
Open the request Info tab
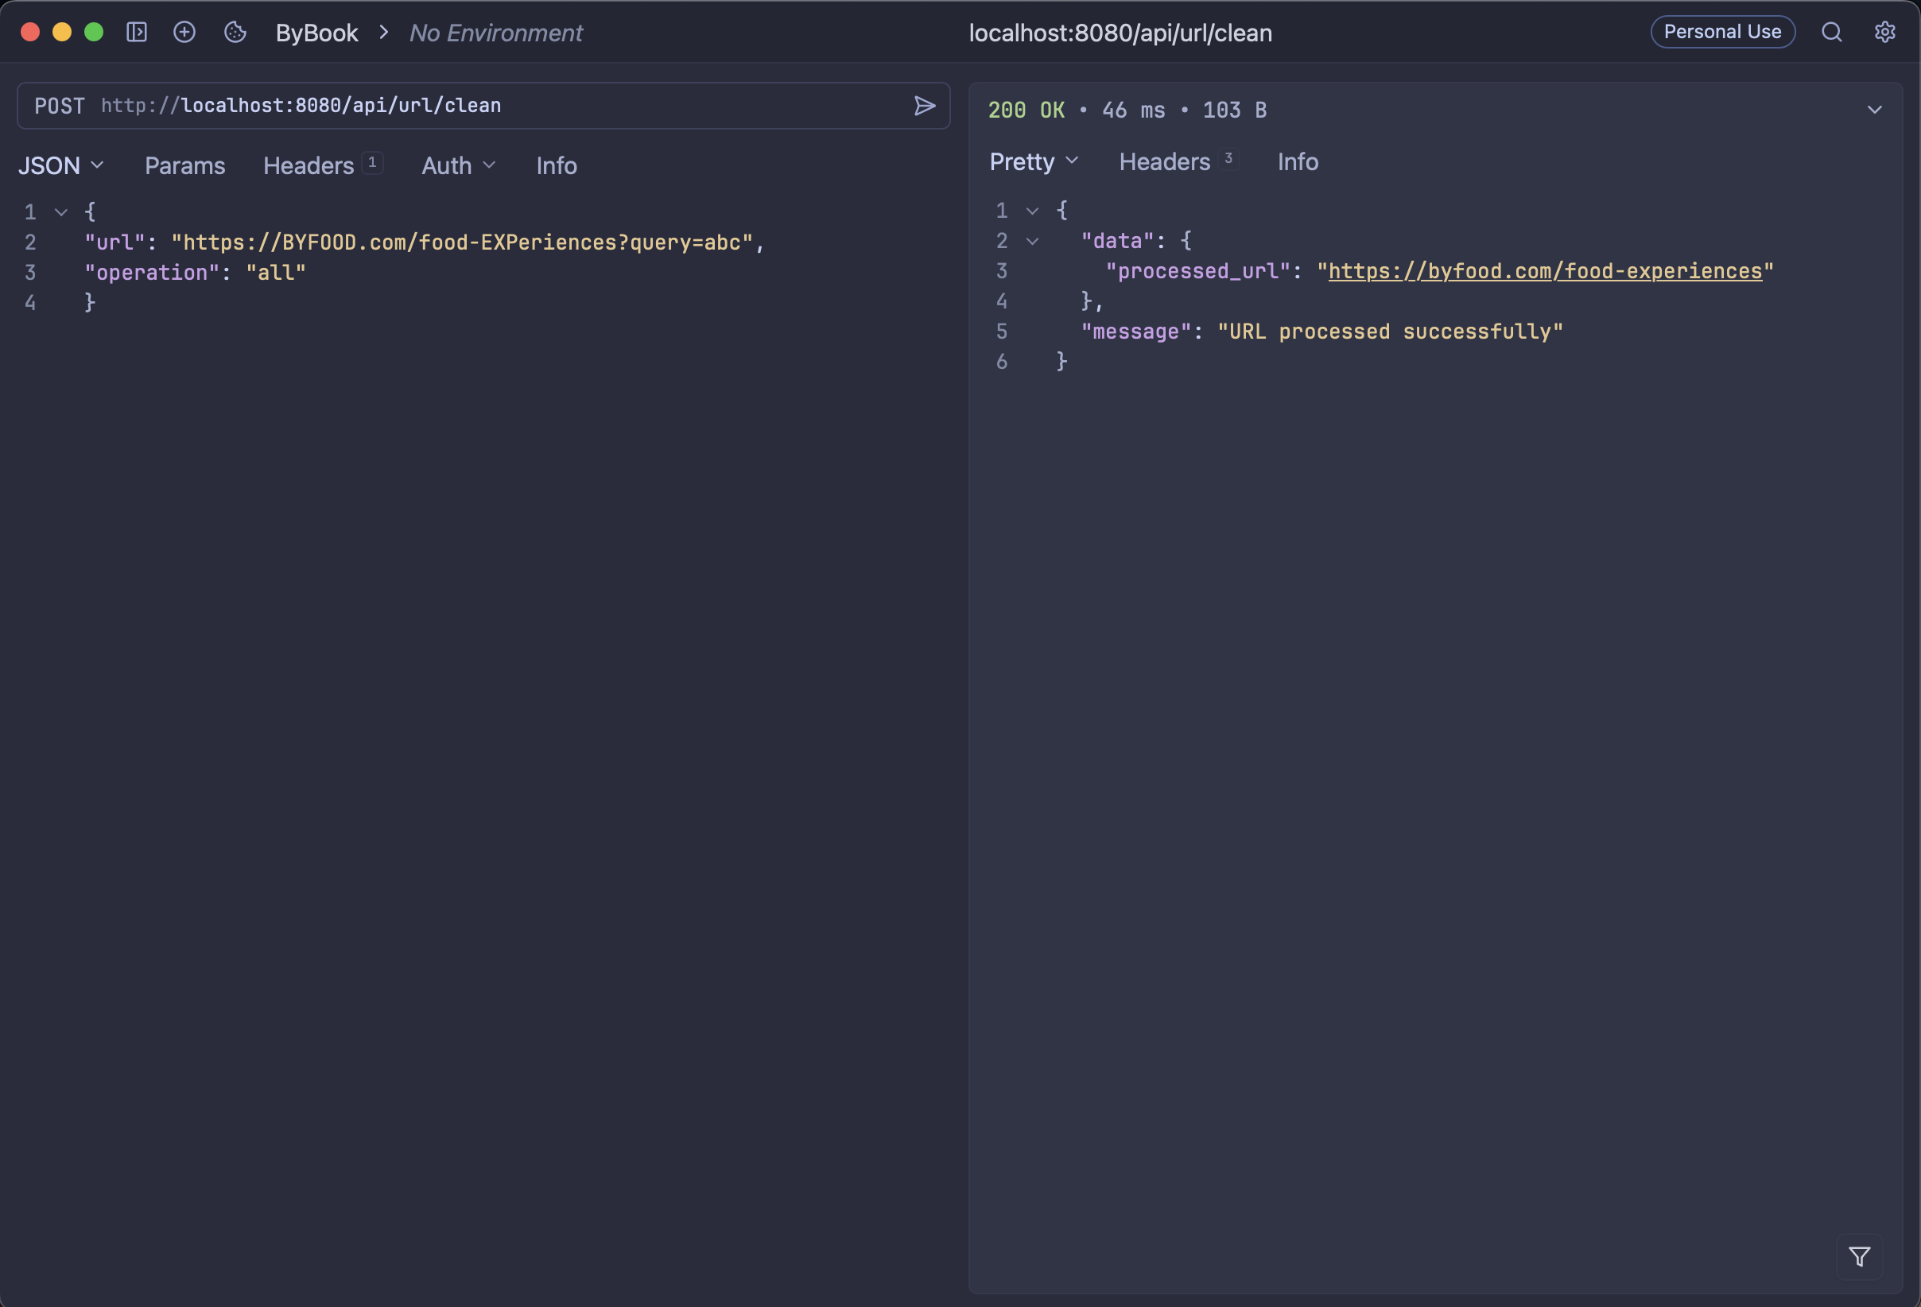(557, 165)
